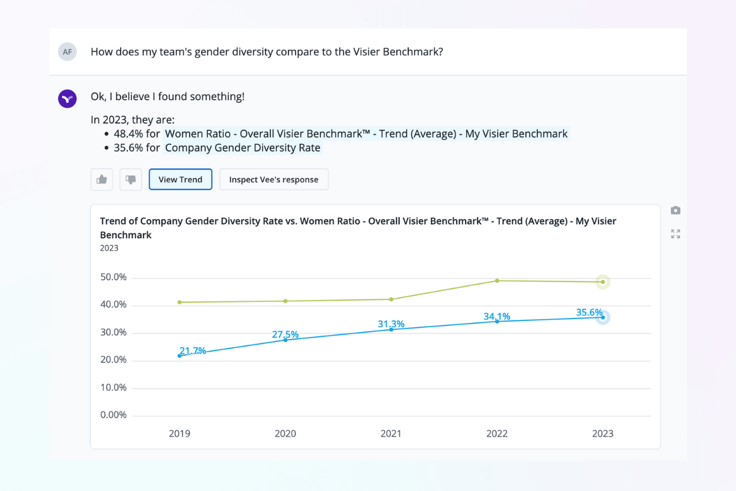Select the 2022 point on green benchmark line
The width and height of the screenshot is (736, 491).
pyautogui.click(x=497, y=280)
